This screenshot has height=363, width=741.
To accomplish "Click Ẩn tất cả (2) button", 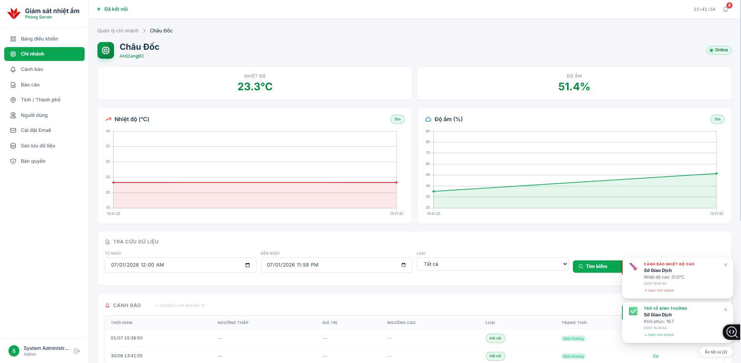I will pos(716,352).
